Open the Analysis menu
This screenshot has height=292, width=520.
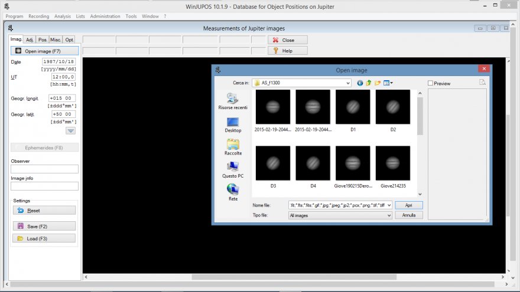click(63, 17)
